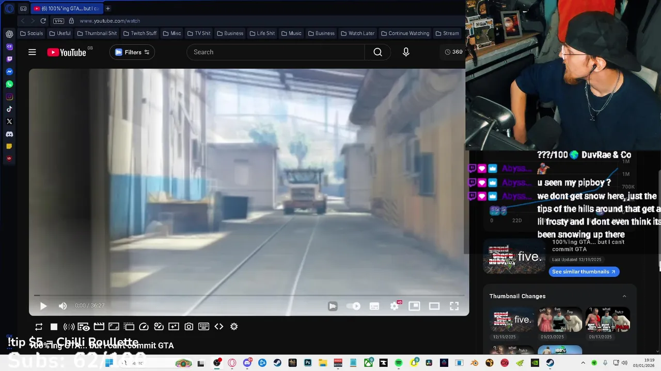Open the Music bookmark folder
661x371 pixels.
pos(291,33)
